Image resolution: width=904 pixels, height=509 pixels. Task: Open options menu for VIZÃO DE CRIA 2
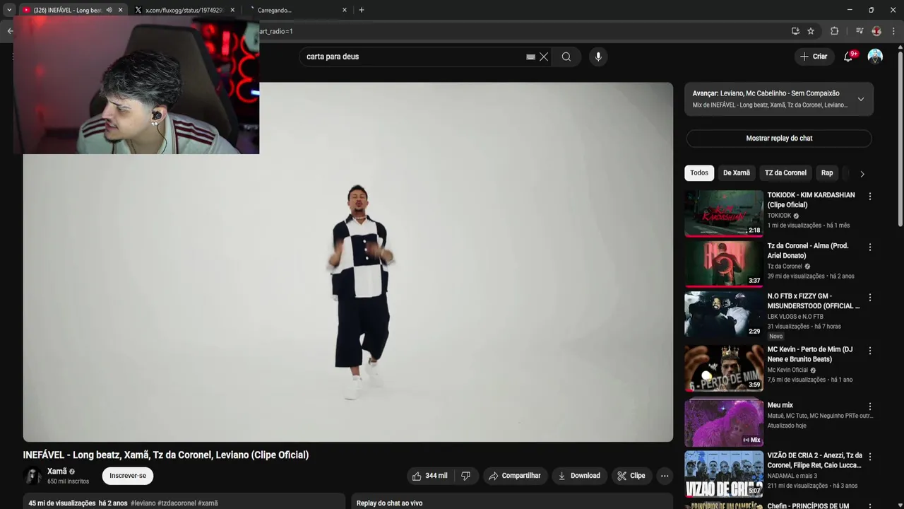tap(870, 457)
